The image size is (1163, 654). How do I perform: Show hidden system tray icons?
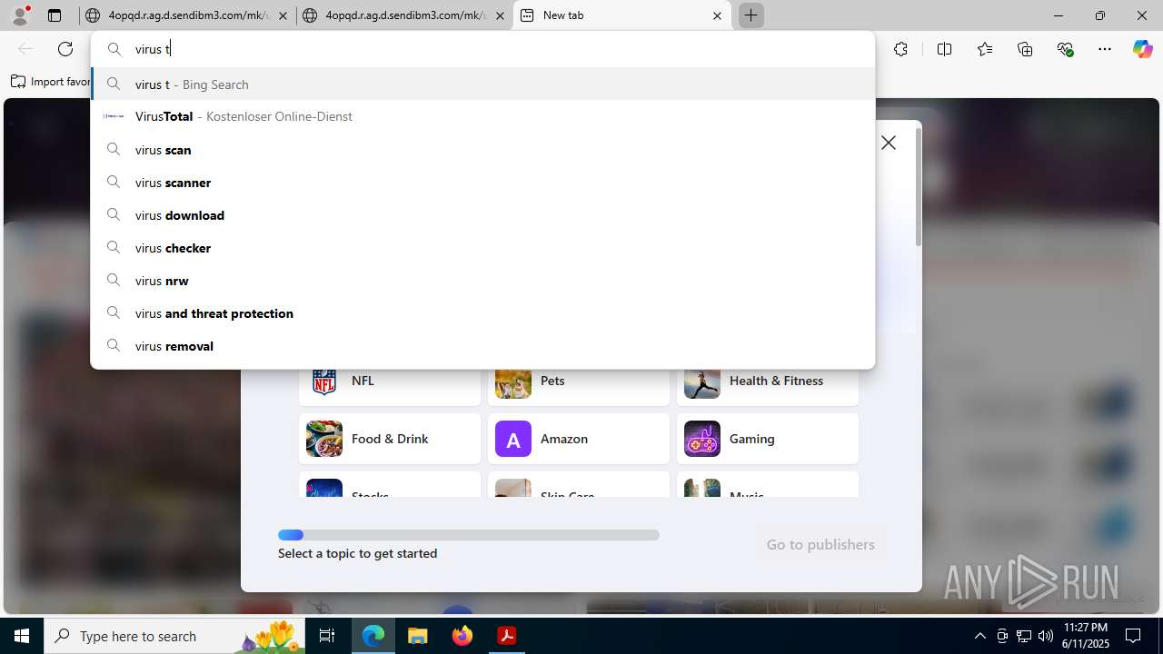tap(979, 636)
